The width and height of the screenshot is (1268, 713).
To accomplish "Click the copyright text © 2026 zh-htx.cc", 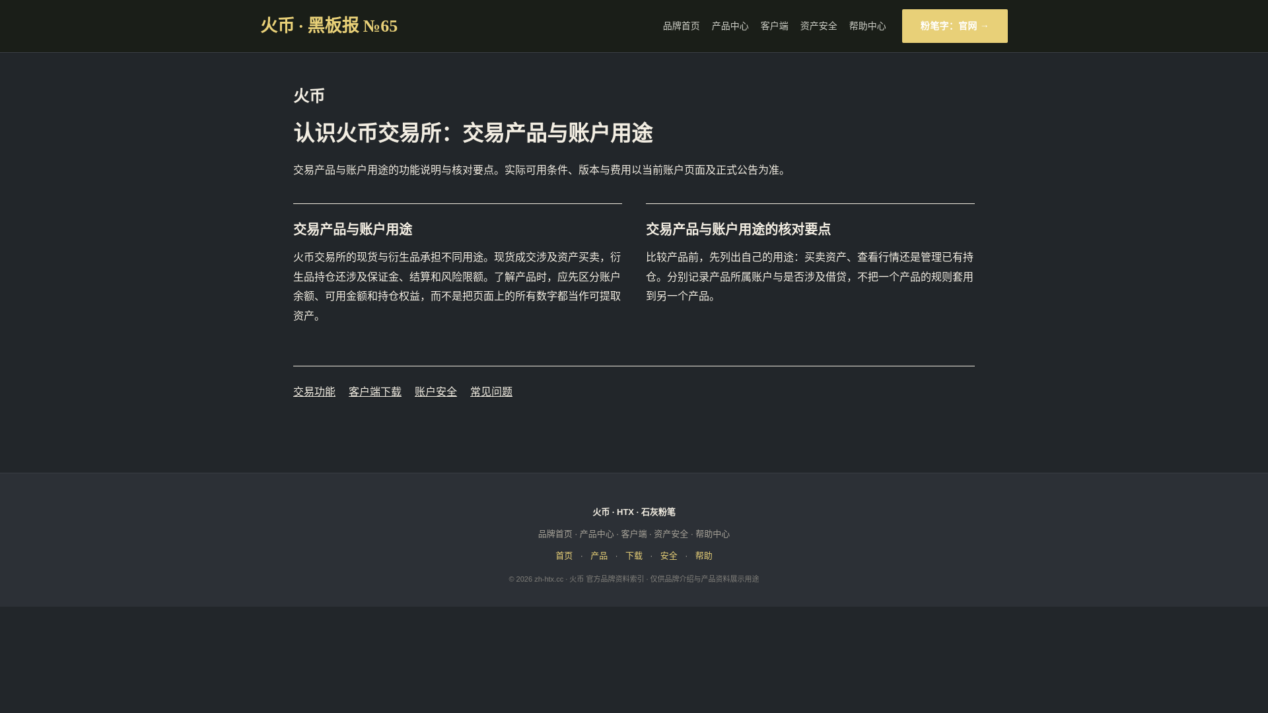I will (536, 579).
